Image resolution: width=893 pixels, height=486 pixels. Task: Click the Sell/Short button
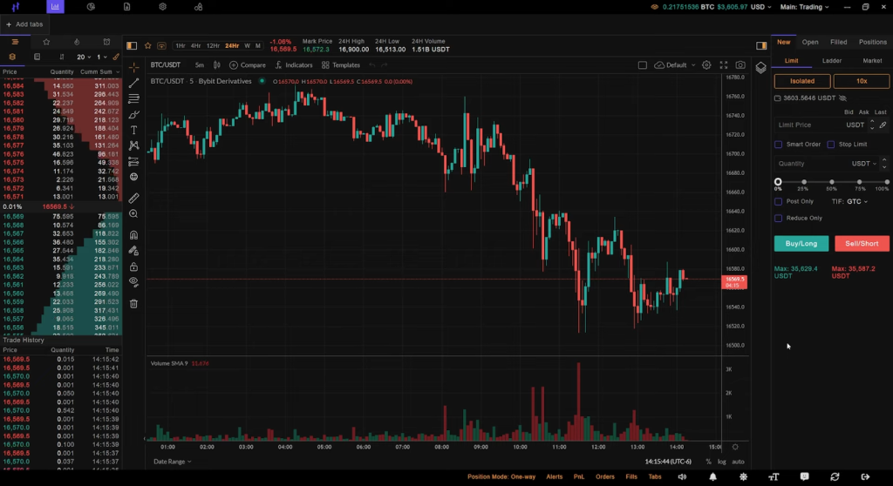click(x=862, y=244)
